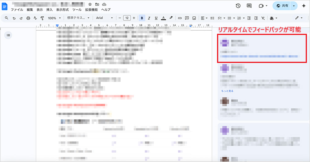Show all comments with the comment history icon
The width and height of the screenshot is (310, 162).
(249, 6)
